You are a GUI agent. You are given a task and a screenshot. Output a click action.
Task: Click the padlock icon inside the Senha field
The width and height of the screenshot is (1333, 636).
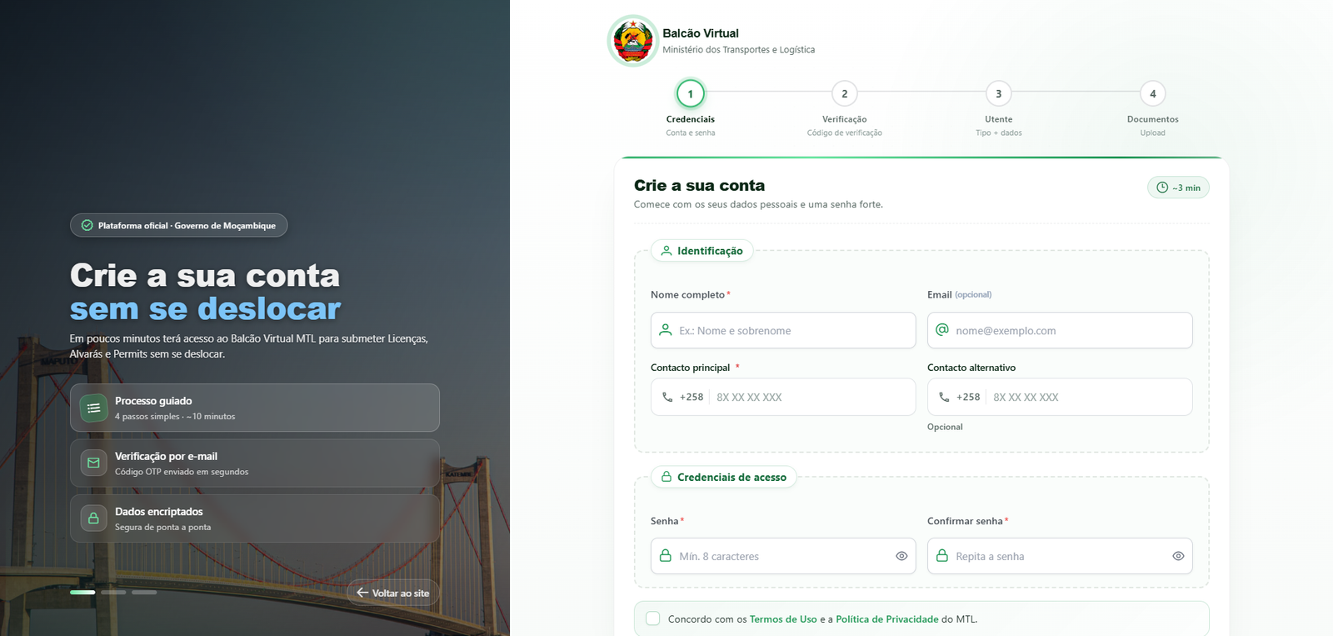pyautogui.click(x=666, y=555)
